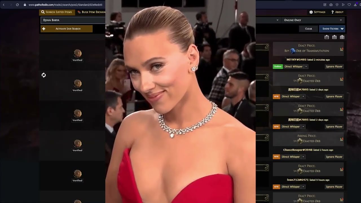Image resolution: width=361 pixels, height=203 pixels.
Task: Click the Show Filters button
Action: (332, 29)
